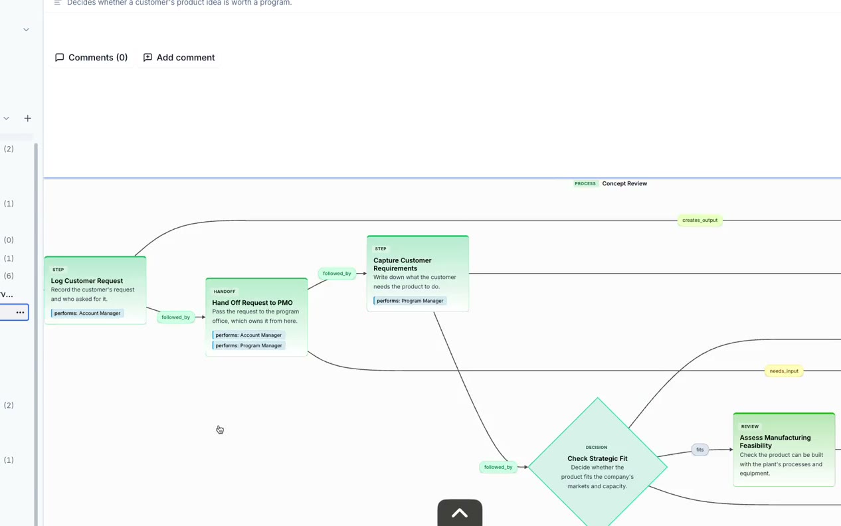The image size is (841, 526).
Task: Open the three-dots more options menu
Action: (20, 312)
